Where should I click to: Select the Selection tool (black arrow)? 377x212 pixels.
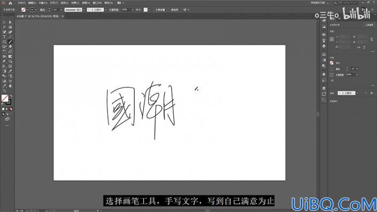4,22
